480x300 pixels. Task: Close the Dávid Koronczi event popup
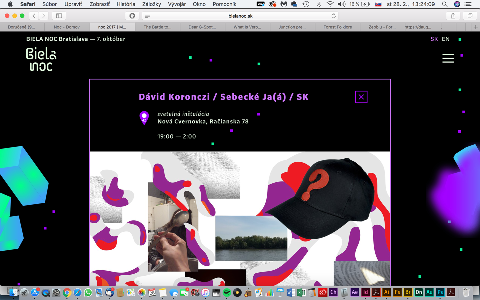click(361, 97)
